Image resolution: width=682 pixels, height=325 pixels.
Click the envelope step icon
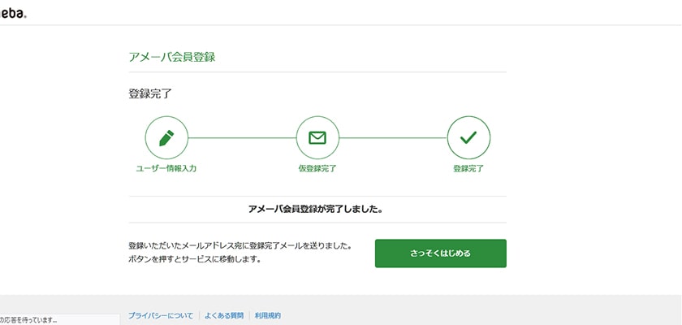317,137
